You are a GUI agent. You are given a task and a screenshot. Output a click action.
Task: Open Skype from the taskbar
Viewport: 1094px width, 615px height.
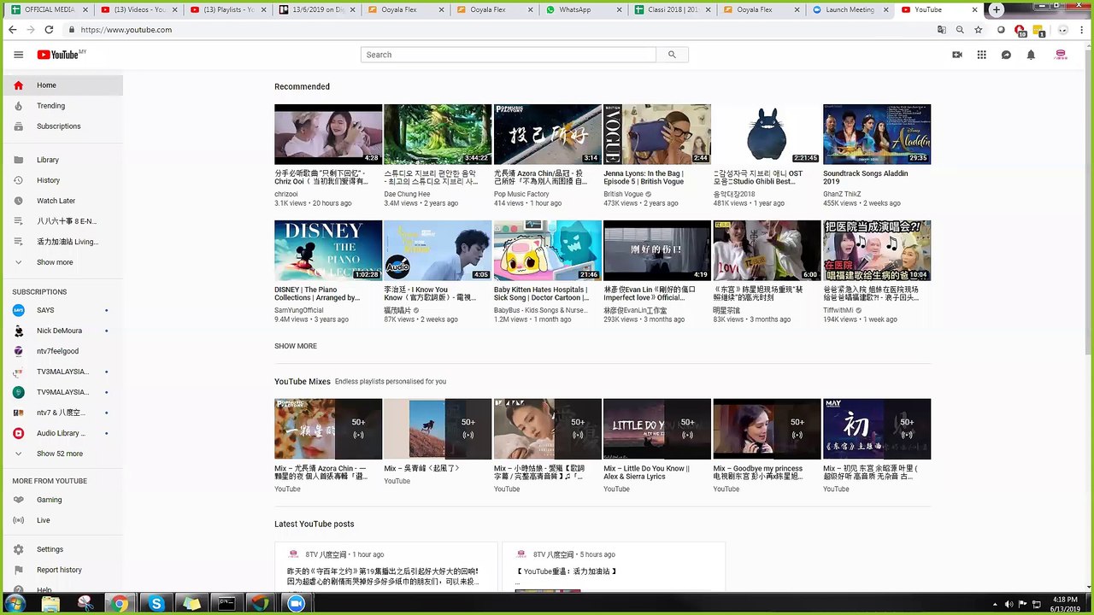[x=156, y=604]
